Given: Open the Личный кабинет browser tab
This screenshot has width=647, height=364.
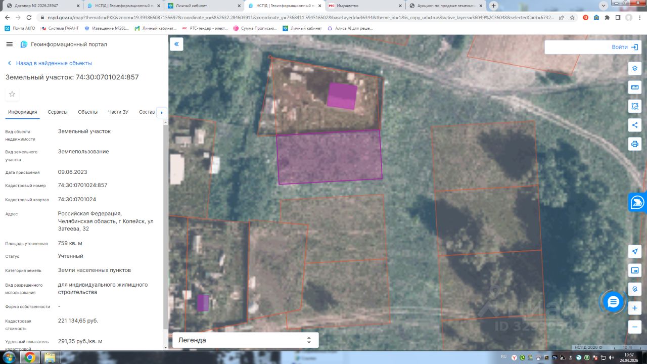Looking at the screenshot, I should pyautogui.click(x=205, y=6).
